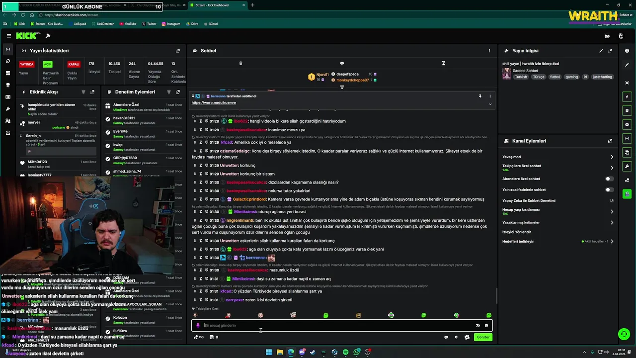
Task: Click the speech bubble icon atop chat
Action: (x=342, y=63)
